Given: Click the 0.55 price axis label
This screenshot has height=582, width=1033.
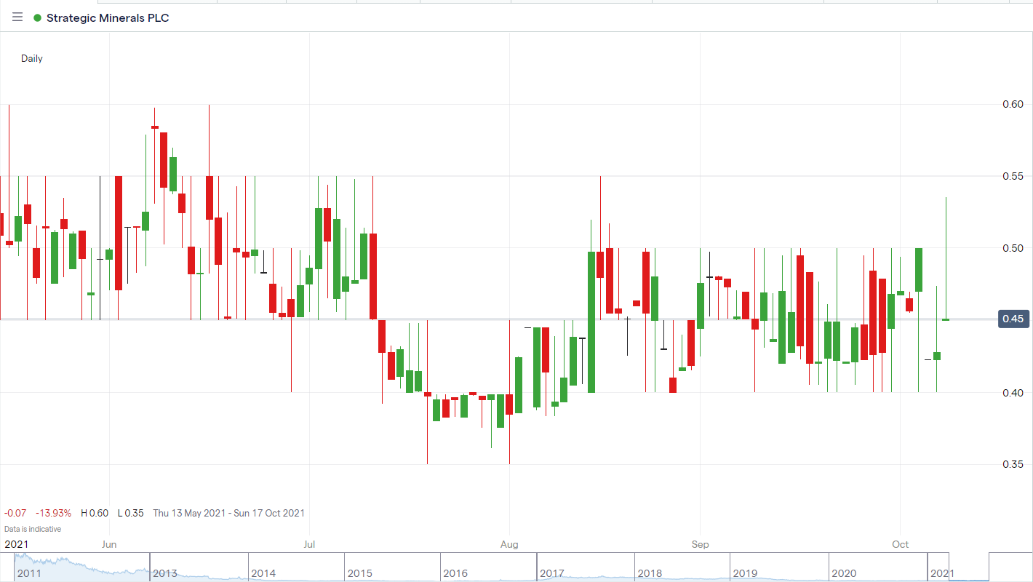Looking at the screenshot, I should [1013, 176].
